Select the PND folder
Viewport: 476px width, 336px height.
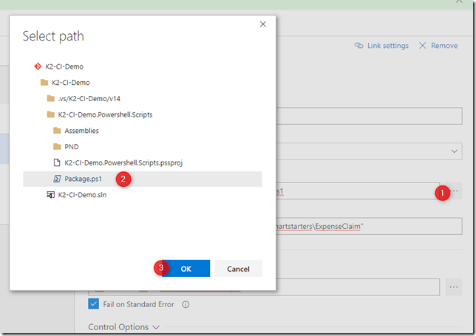click(72, 147)
